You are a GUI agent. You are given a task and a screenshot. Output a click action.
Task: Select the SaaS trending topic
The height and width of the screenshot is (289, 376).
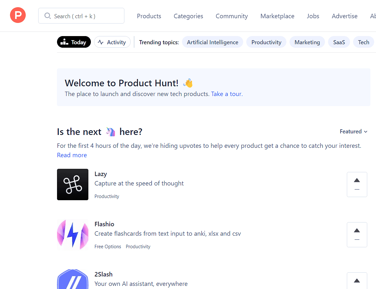click(x=339, y=42)
